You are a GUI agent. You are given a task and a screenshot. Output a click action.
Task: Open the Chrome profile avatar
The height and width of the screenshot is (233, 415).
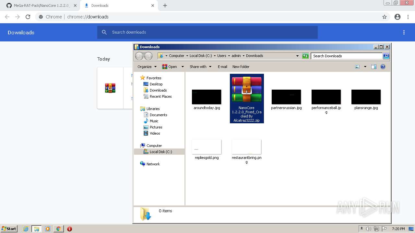[397, 17]
